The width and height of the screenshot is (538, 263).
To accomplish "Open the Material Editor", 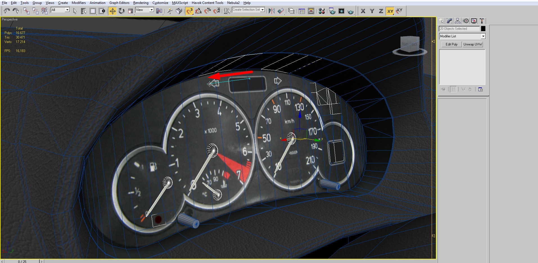I will [x=322, y=11].
